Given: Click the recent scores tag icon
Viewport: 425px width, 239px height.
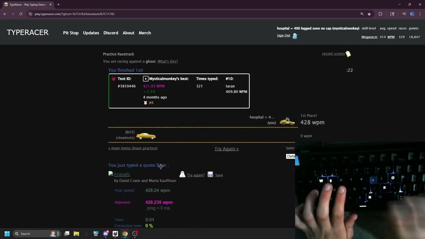Looking at the screenshot, I should click(348, 54).
